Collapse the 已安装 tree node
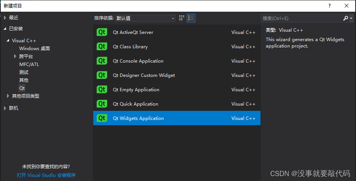 click(x=5, y=29)
